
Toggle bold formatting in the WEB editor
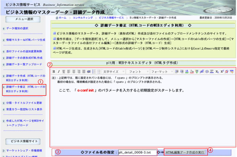[x=54, y=72]
